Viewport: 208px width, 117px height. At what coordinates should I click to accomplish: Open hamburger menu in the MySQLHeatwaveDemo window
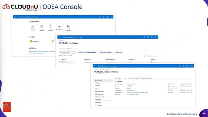tap(95, 66)
